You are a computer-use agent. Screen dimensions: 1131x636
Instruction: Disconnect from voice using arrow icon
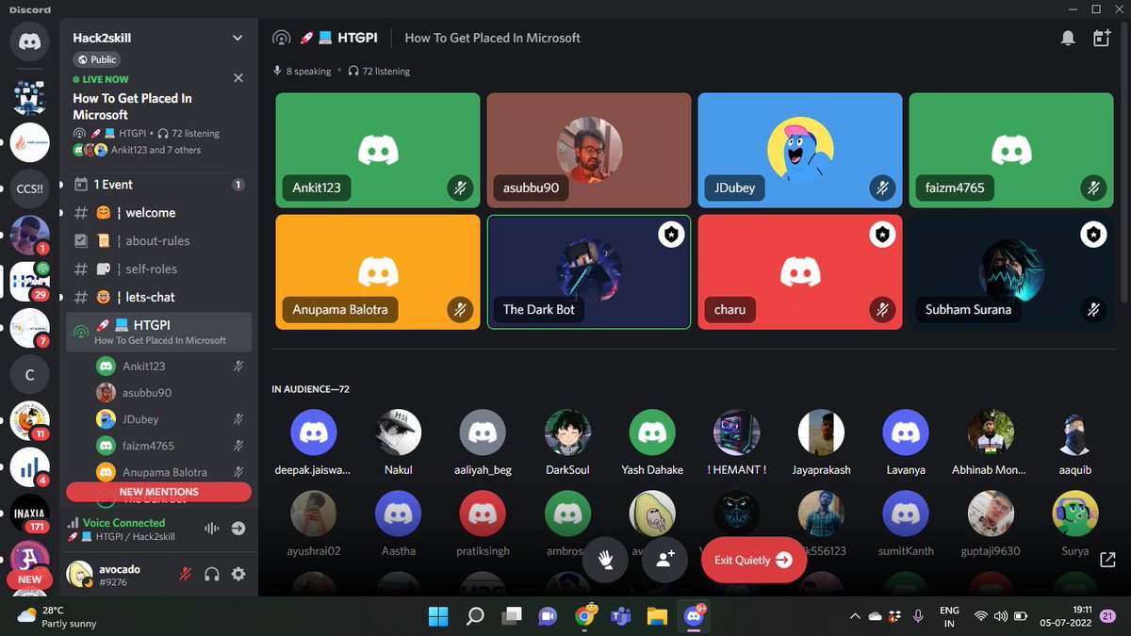[x=238, y=529]
